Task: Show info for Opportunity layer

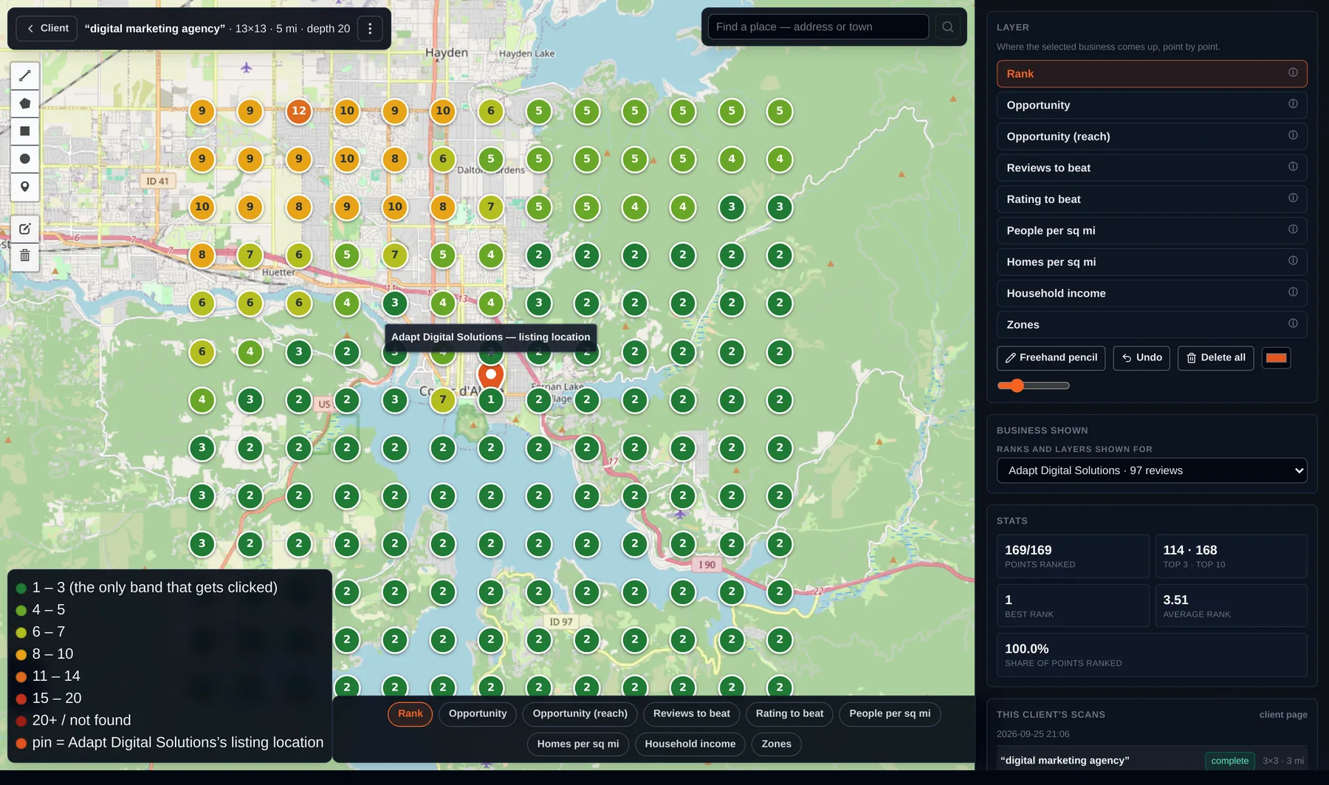Action: (1293, 104)
